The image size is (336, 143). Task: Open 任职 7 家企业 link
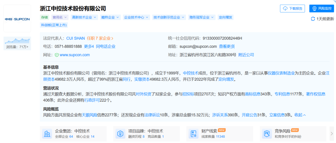point(100,38)
